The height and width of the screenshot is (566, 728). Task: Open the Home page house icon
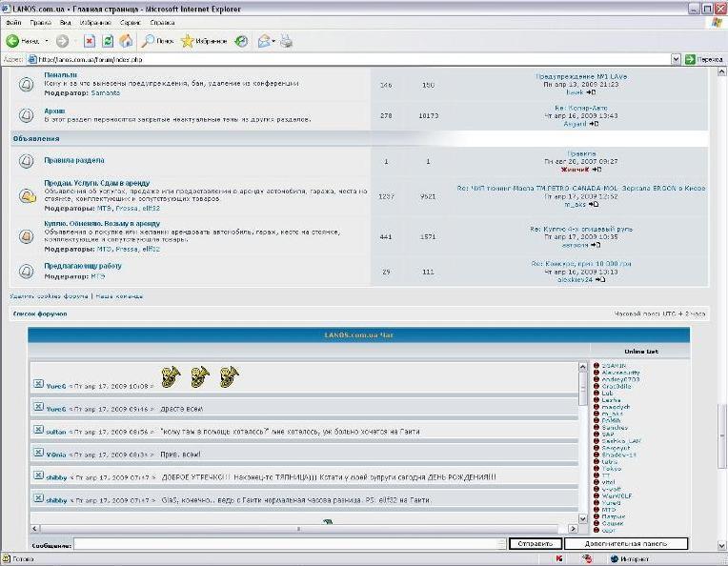126,41
